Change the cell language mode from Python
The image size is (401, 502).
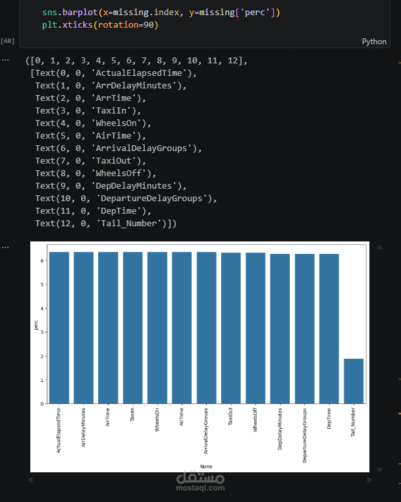pos(374,42)
